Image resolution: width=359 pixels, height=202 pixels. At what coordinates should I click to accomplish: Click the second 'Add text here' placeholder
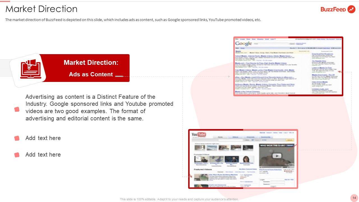(x=43, y=155)
